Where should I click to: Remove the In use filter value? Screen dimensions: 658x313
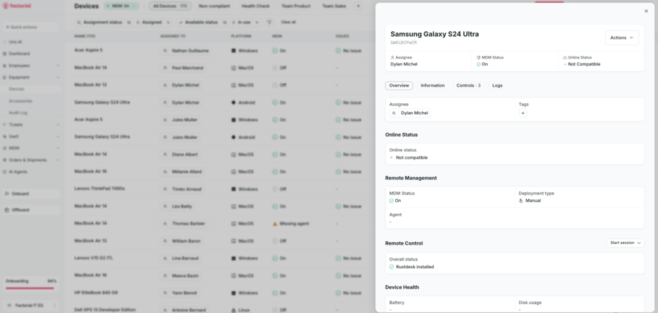point(257,22)
